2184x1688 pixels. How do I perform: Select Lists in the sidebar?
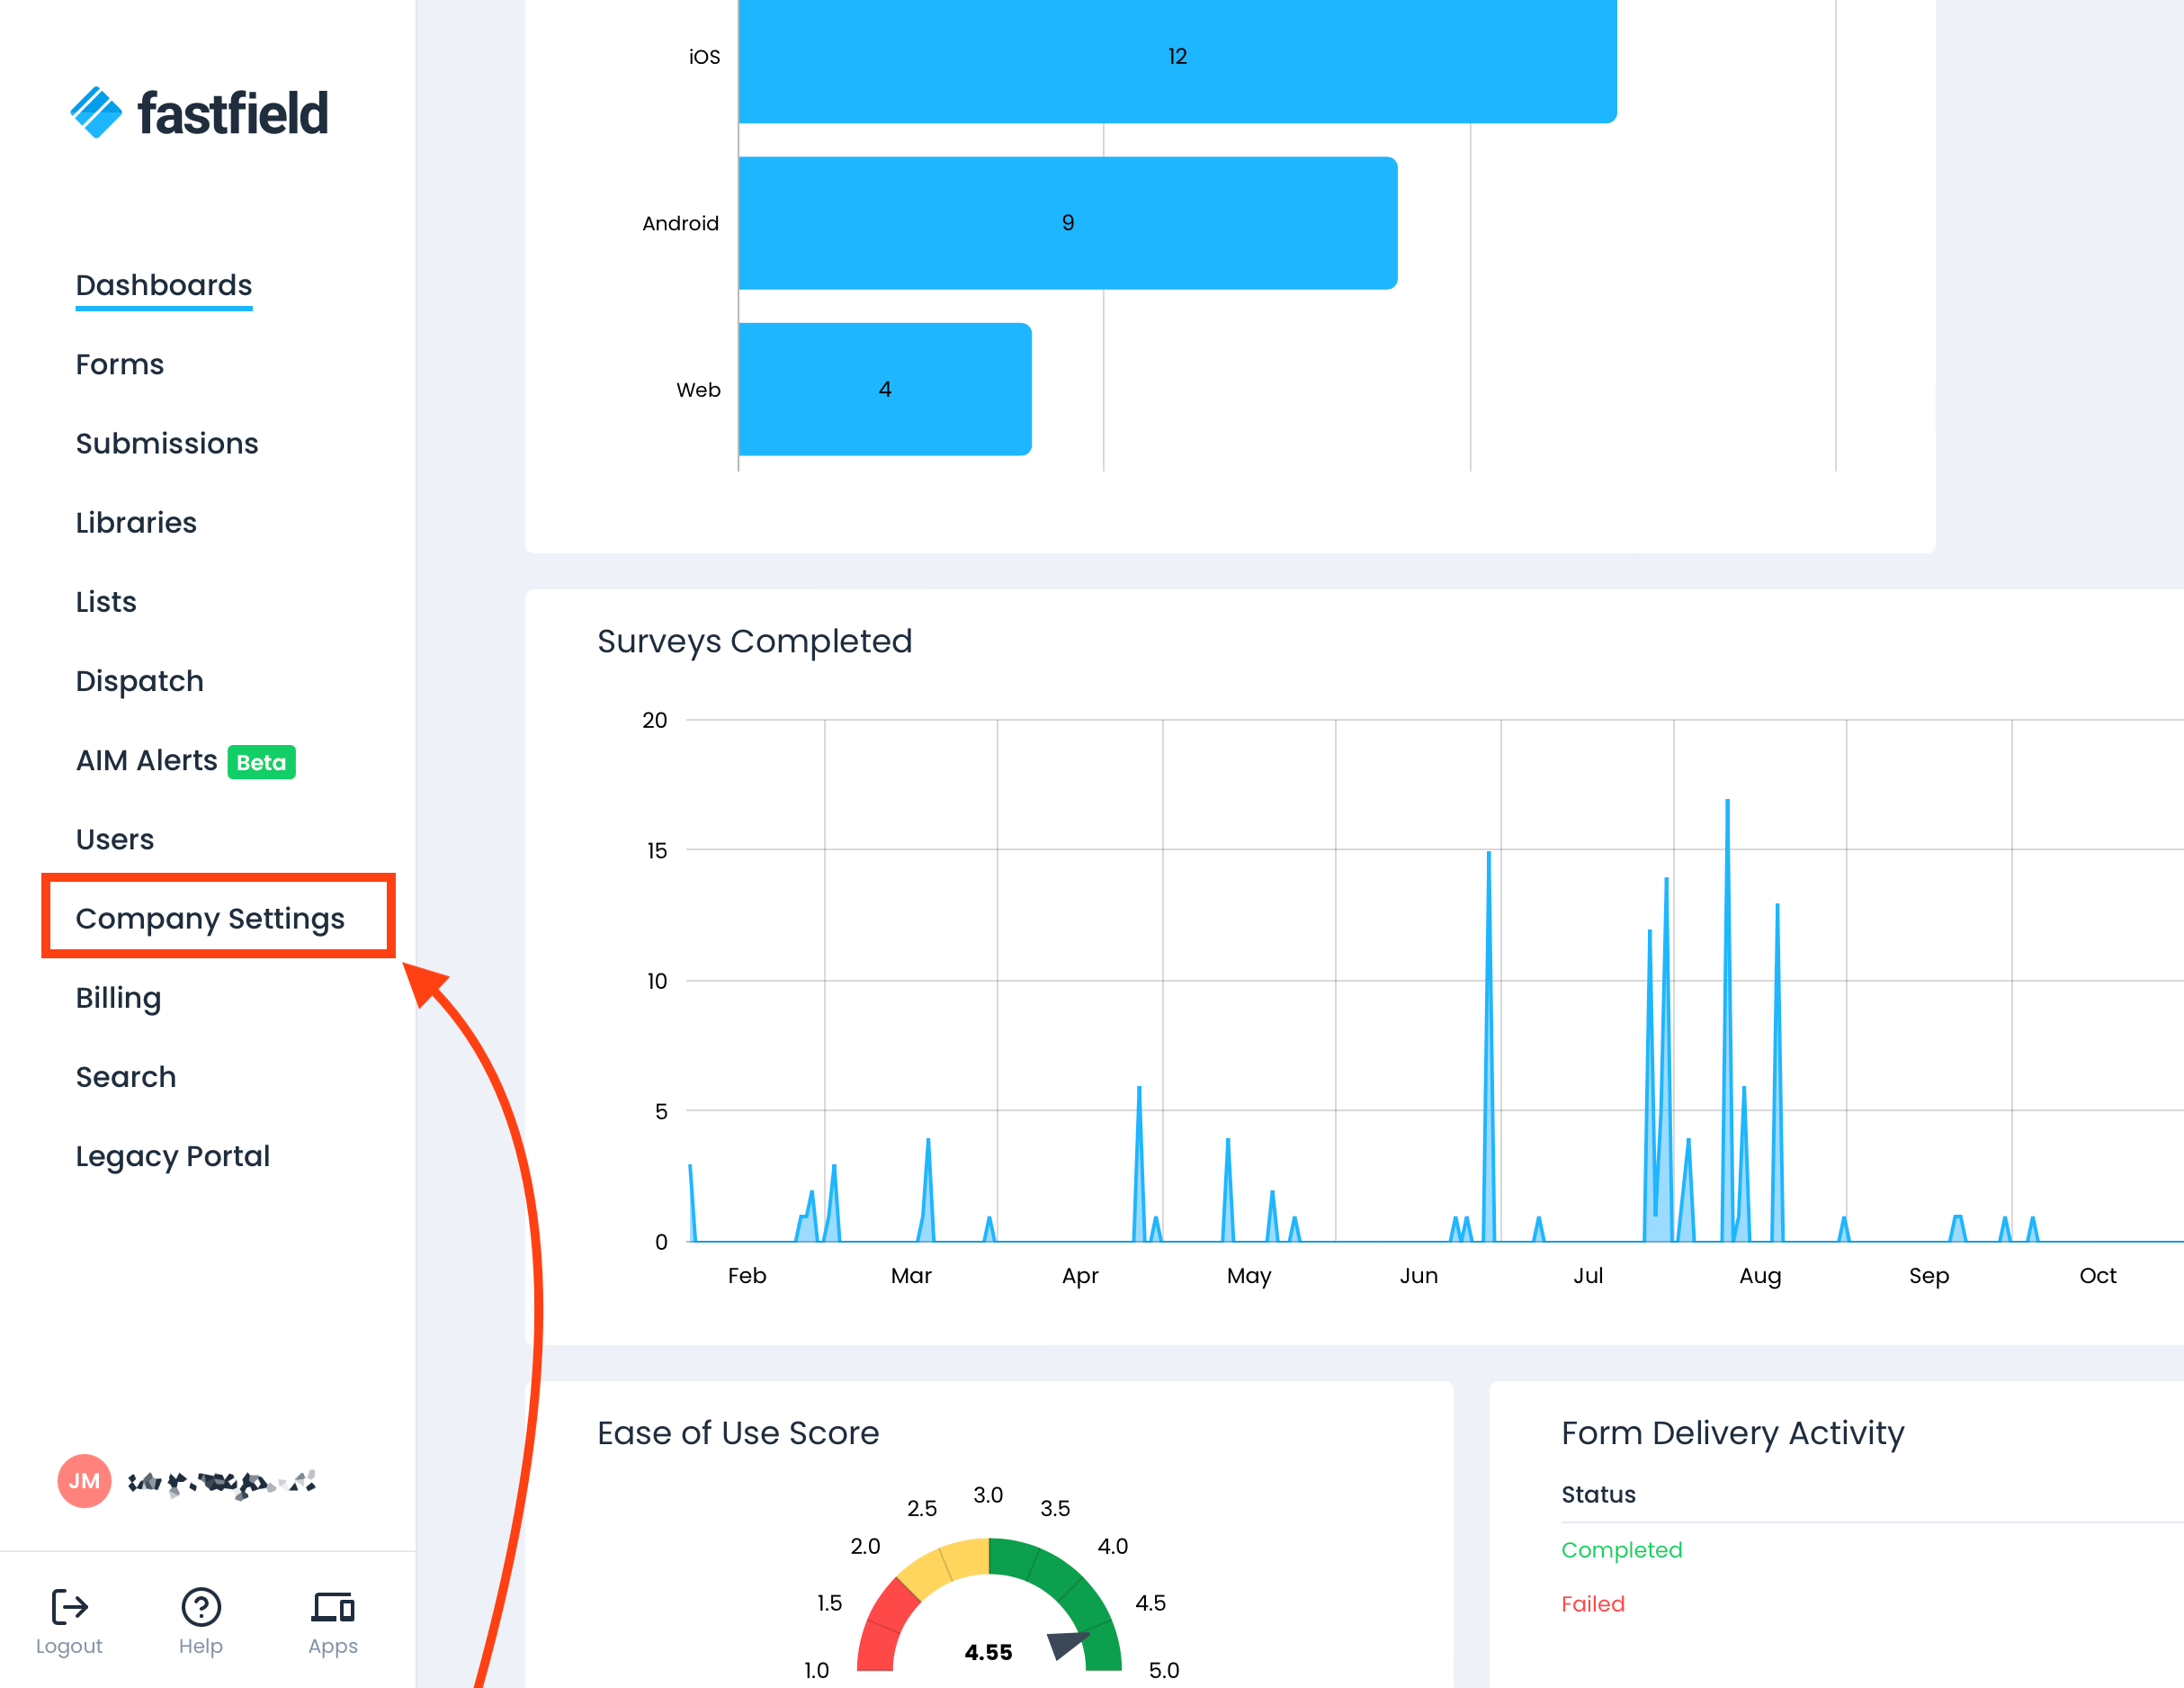(106, 601)
